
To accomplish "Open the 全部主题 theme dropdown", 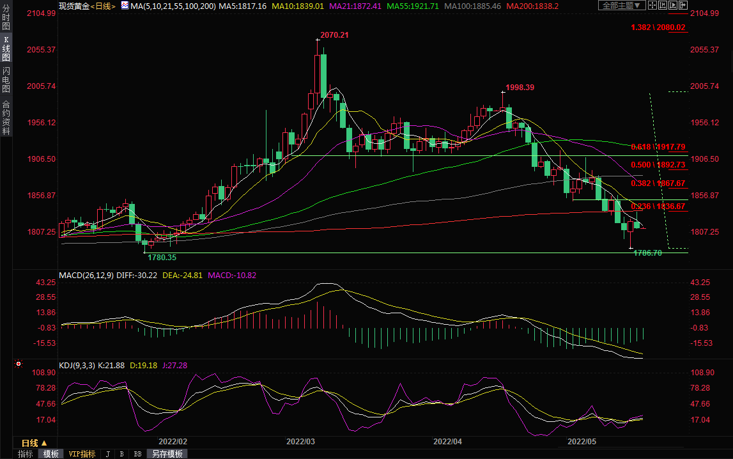I will click(x=621, y=6).
